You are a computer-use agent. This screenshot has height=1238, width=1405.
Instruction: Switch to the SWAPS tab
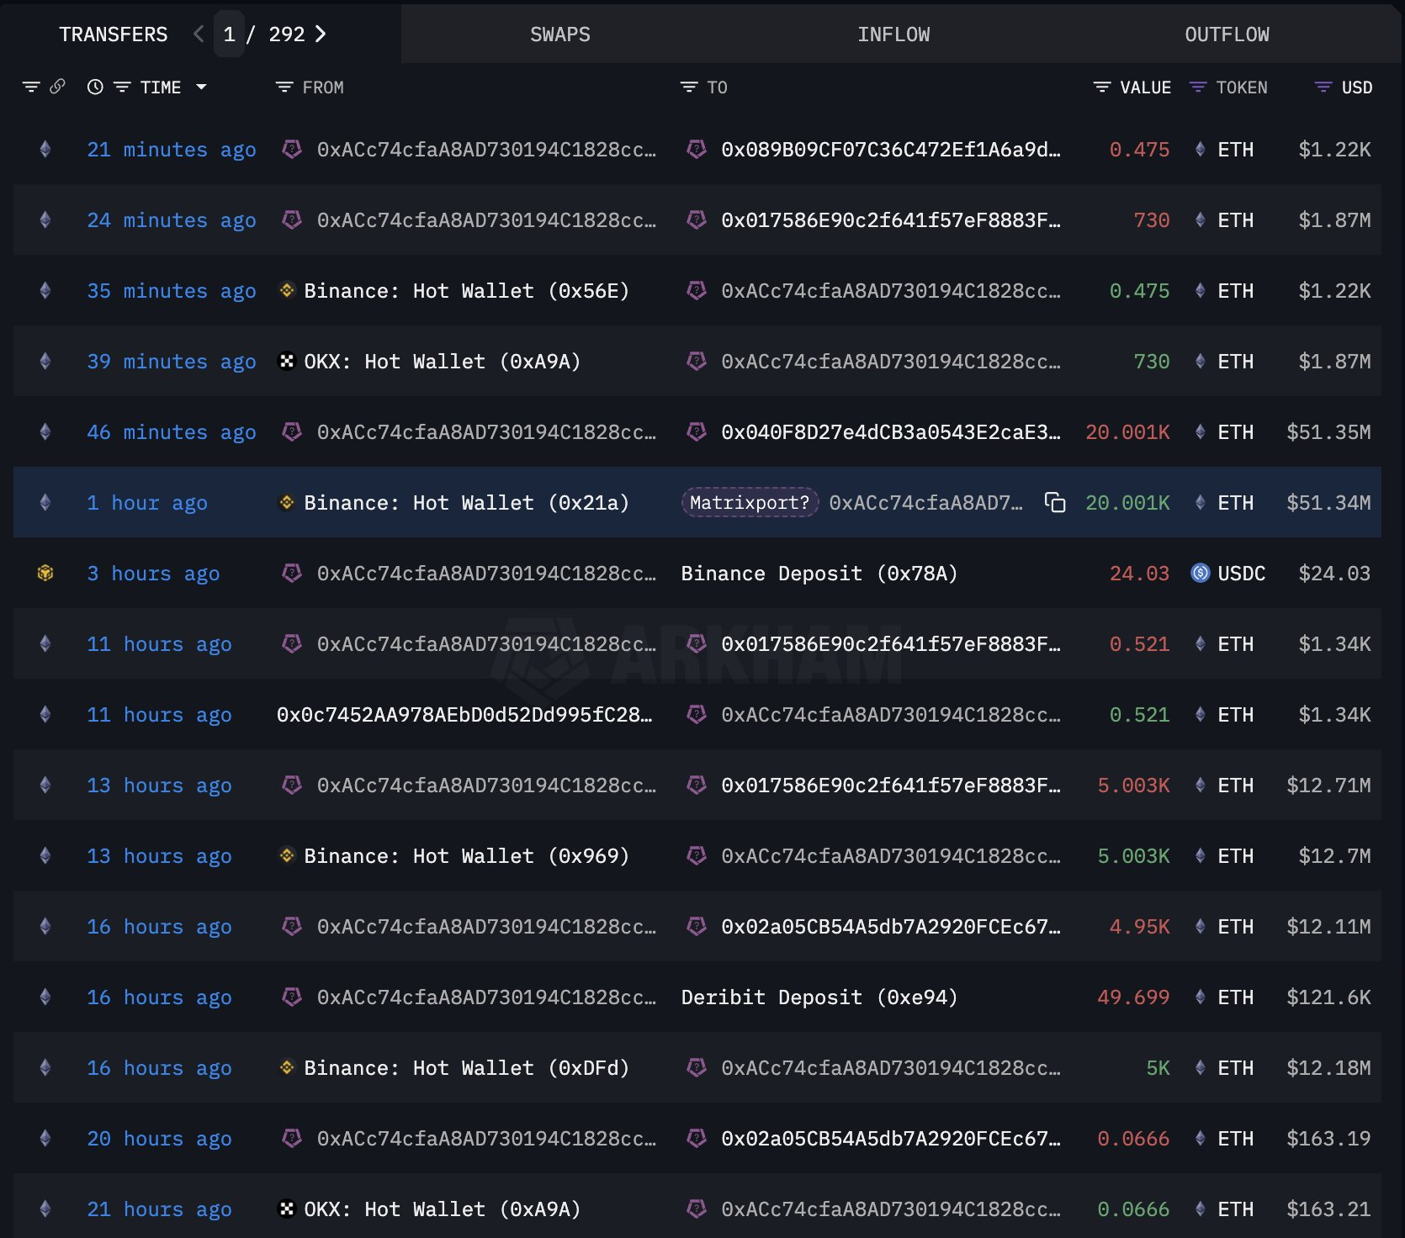pos(560,34)
